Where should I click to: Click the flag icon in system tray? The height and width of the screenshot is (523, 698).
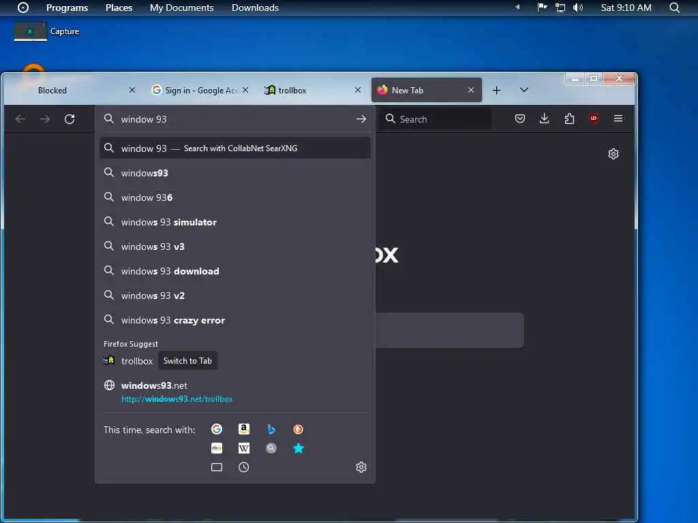542,7
